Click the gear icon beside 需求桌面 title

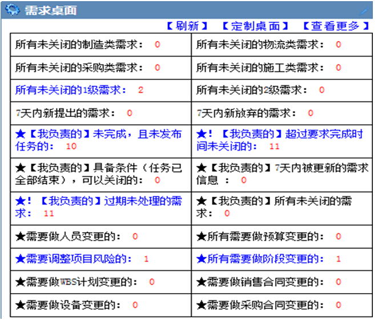[x=13, y=10]
